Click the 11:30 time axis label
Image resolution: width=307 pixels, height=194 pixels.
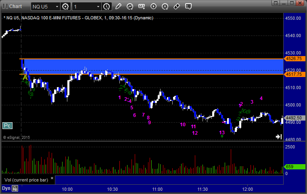coord(203,189)
